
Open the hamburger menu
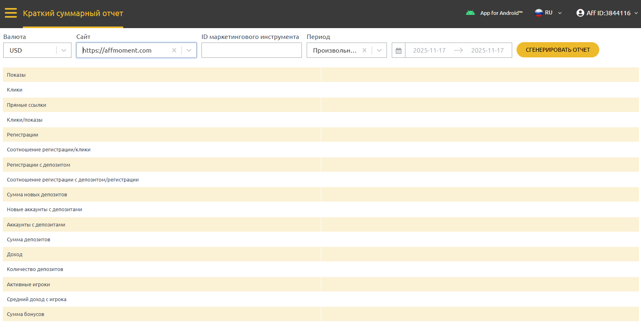point(11,13)
